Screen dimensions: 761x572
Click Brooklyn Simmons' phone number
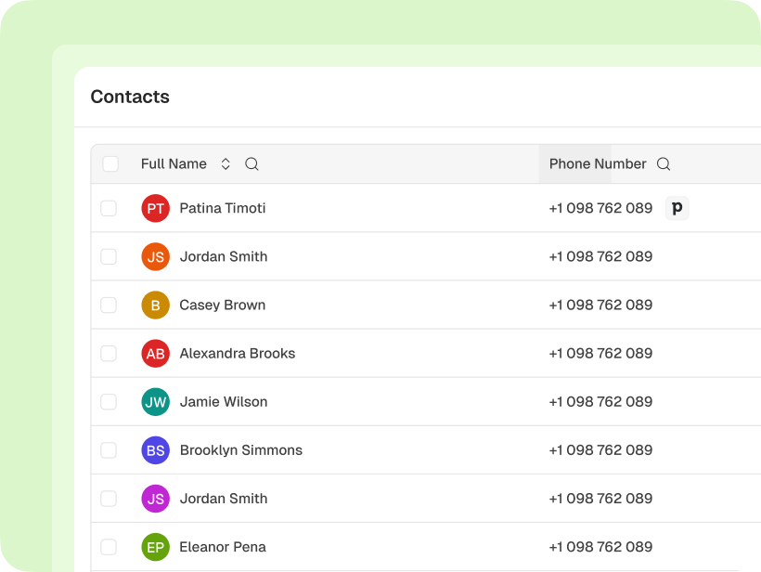click(x=600, y=450)
